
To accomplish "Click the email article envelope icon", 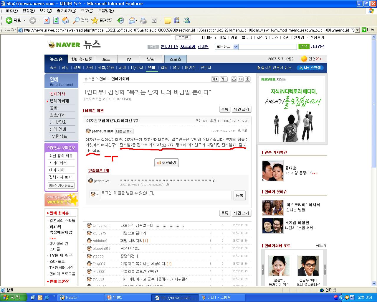I will pyautogui.click(x=241, y=79).
